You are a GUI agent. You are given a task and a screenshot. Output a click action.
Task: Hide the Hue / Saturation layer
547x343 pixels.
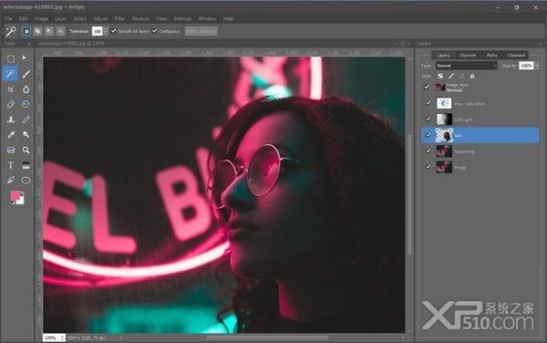pyautogui.click(x=428, y=103)
